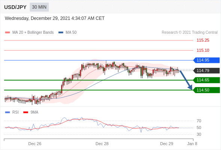Screen dimensions: 221x150
Task: Click the Jan 8 date axis label
Action: [x=192, y=144]
